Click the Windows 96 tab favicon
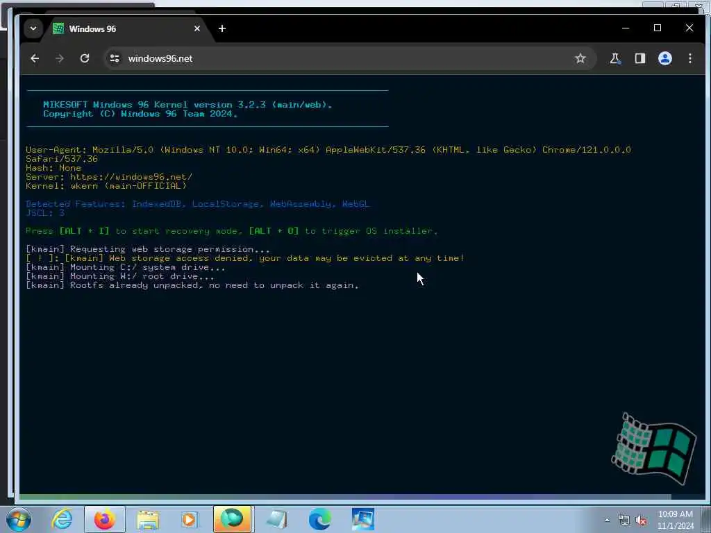The image size is (711, 533). (58, 28)
